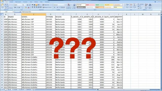Toggle underline formatting

(19, 7)
